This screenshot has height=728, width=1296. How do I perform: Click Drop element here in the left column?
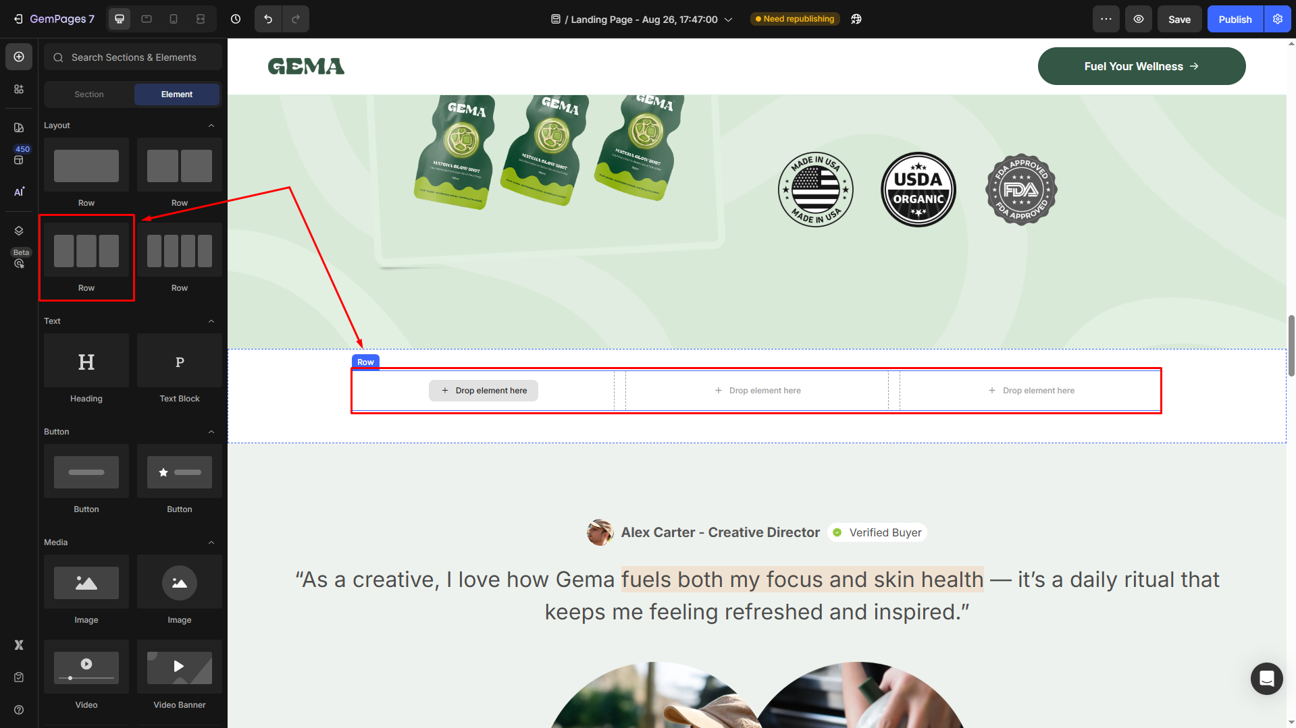coord(484,391)
